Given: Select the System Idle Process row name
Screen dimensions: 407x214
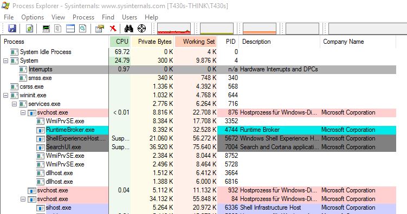Looking at the screenshot, I should [x=46, y=52].
